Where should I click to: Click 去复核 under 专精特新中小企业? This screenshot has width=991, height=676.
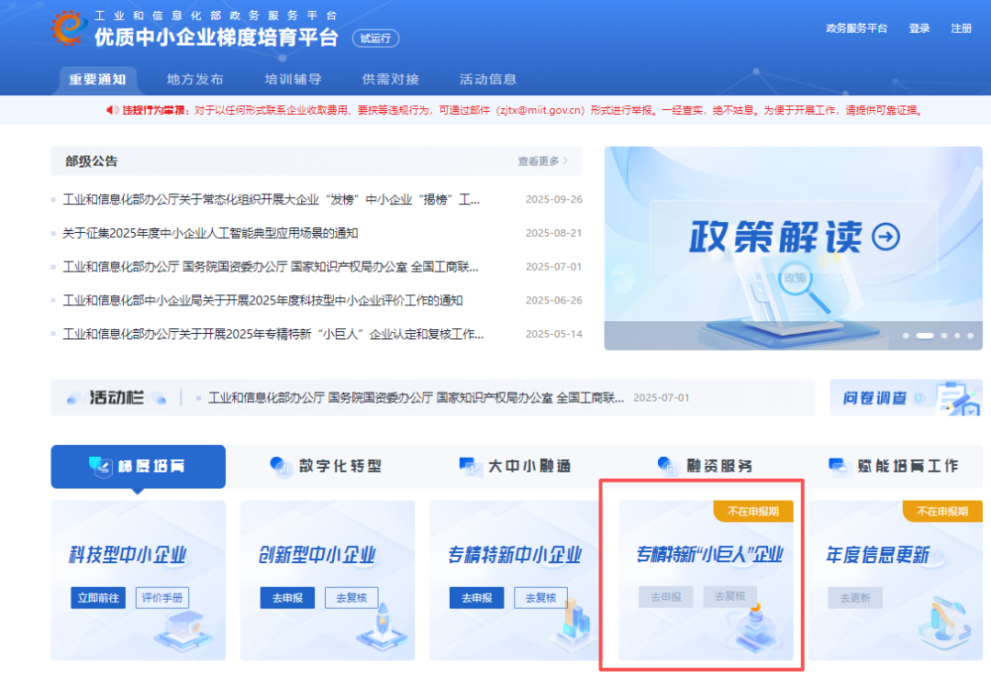click(540, 598)
